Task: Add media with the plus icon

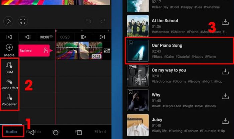Action: point(9,48)
